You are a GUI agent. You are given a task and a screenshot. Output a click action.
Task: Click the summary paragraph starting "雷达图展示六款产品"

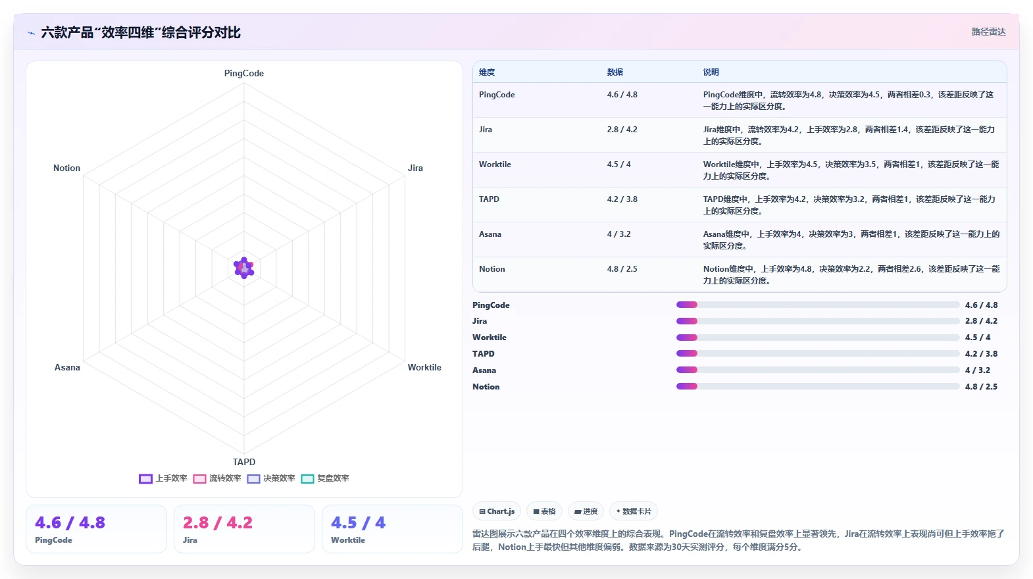click(x=739, y=540)
